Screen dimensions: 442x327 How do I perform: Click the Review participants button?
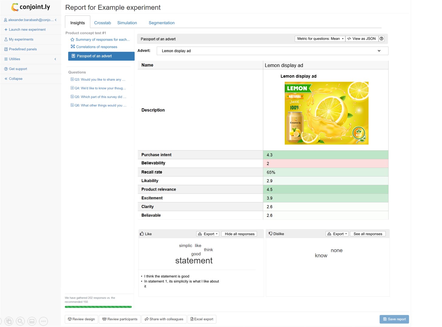click(x=120, y=319)
